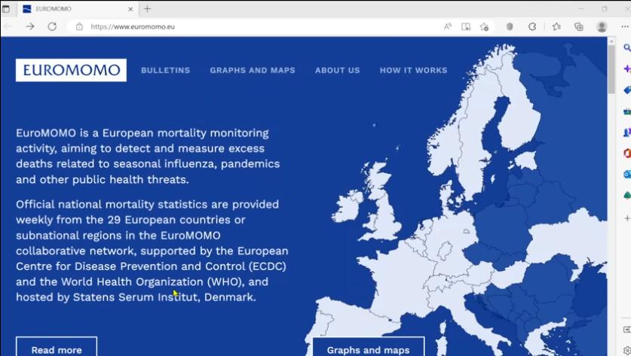Open the tab actions menu icon
Image resolution: width=631 pixels, height=356 pixels.
[x=5, y=9]
